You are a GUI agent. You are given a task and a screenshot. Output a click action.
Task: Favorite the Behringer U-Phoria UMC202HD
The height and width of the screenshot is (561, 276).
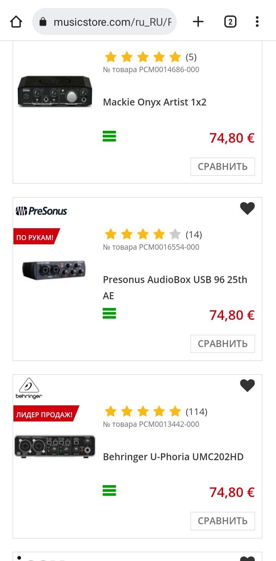coord(247,385)
